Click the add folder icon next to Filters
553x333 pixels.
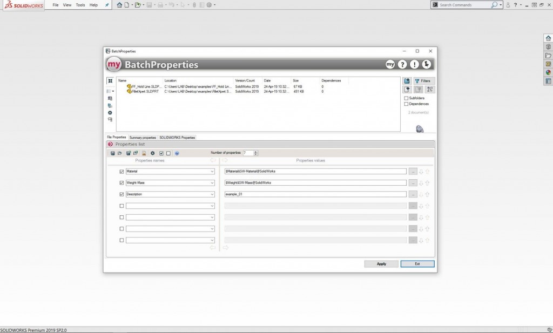[x=407, y=81]
